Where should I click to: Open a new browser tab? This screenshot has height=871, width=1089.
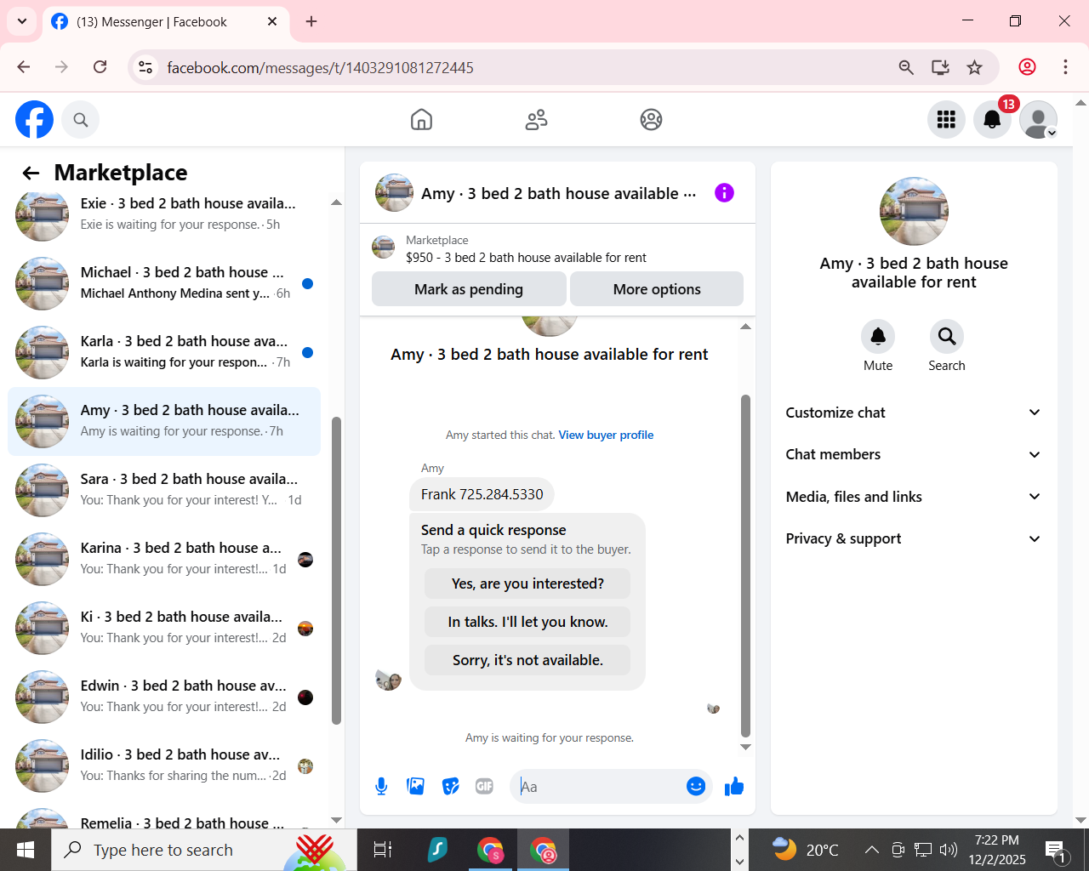[x=311, y=22]
